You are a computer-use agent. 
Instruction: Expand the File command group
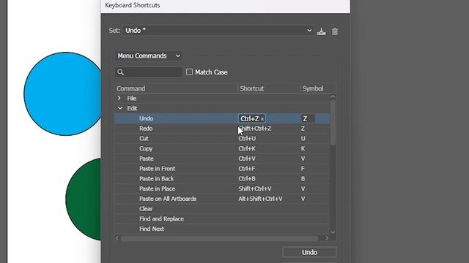pyautogui.click(x=119, y=98)
